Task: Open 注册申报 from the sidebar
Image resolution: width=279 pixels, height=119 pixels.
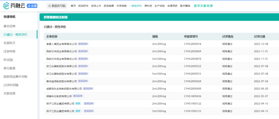Action: [x=9, y=51]
